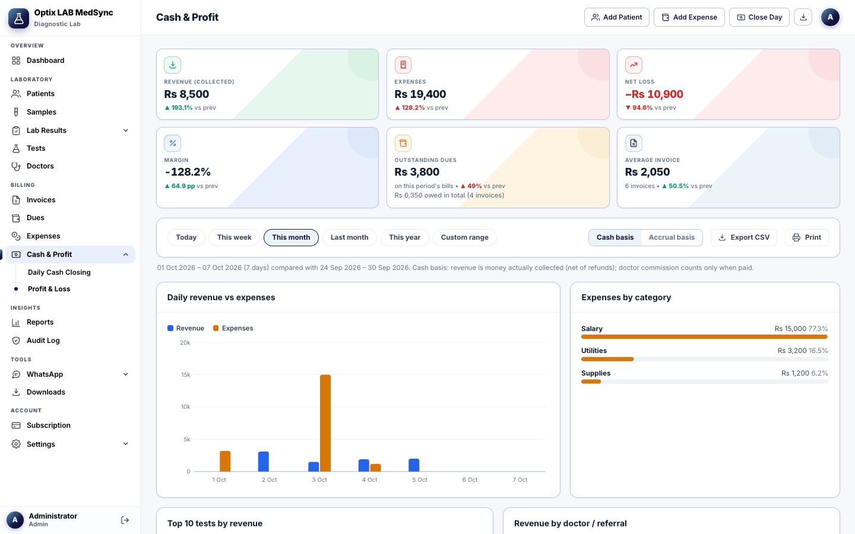Click the Add Expense button
855x534 pixels.
click(x=689, y=17)
